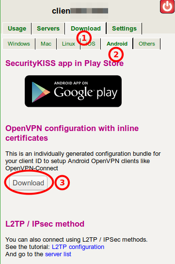Switch to the iOS subtab

tap(91, 44)
